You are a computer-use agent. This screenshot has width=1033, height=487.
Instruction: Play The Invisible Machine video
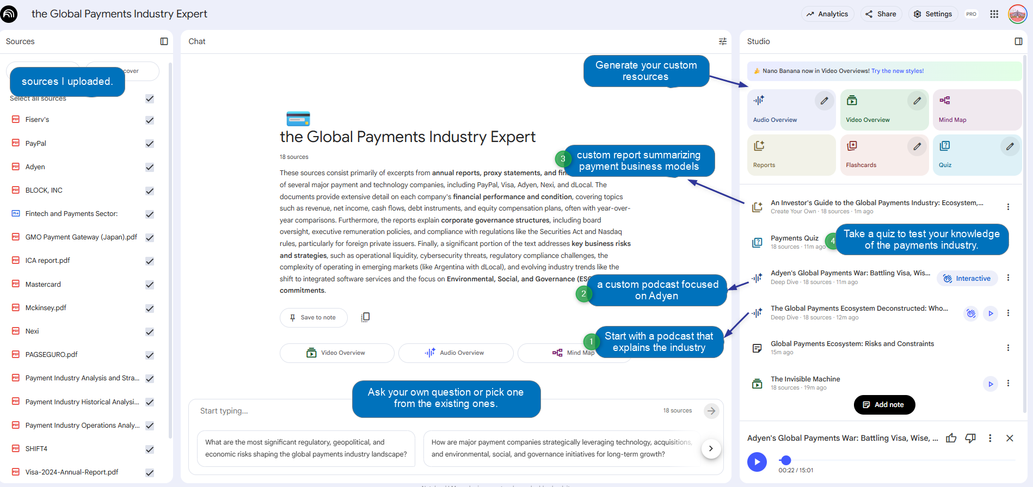[991, 384]
